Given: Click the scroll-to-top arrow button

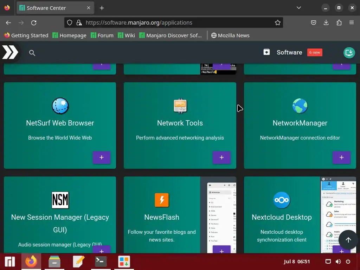Looking at the screenshot, I should click(x=348, y=240).
